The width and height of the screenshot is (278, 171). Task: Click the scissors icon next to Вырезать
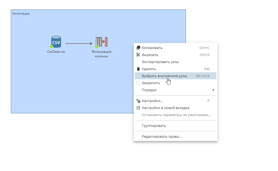(138, 54)
